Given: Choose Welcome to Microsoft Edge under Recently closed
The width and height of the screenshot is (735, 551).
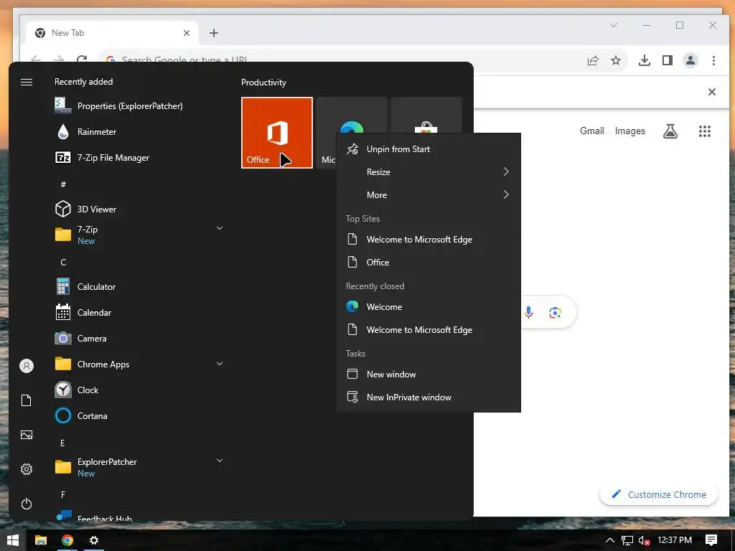Looking at the screenshot, I should pyautogui.click(x=429, y=329).
